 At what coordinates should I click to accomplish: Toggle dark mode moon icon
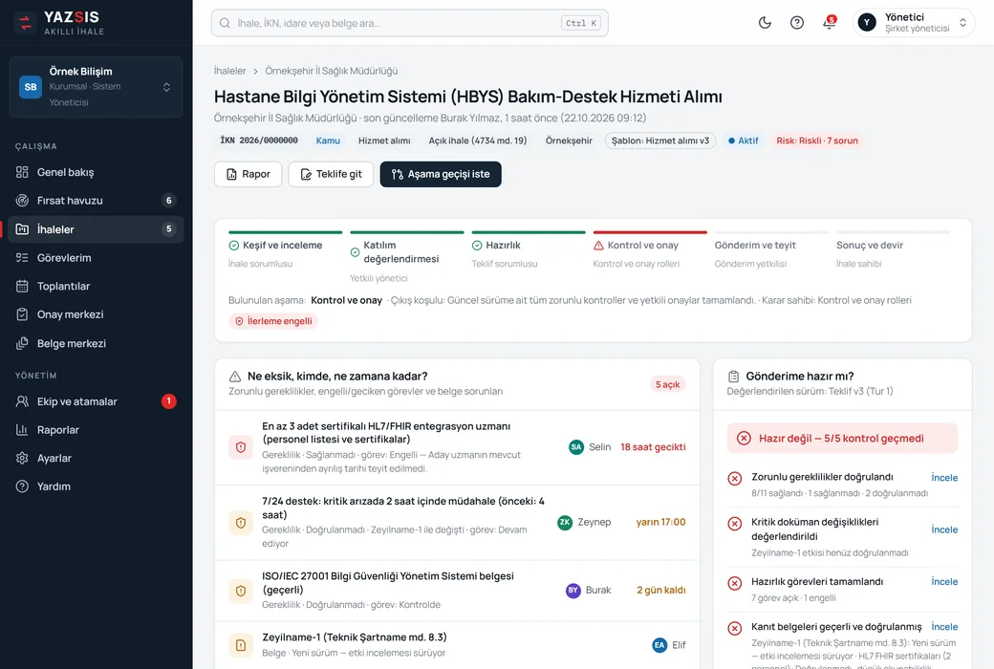[x=766, y=23]
